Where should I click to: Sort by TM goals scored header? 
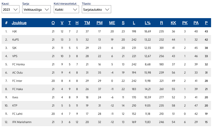[x=87, y=23]
